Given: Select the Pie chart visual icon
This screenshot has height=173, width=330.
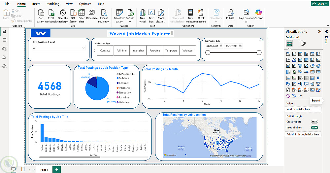Looking at the screenshot, I should coord(312,66).
